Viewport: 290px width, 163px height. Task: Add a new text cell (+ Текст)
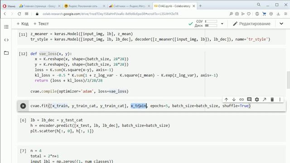pyautogui.click(x=41, y=24)
